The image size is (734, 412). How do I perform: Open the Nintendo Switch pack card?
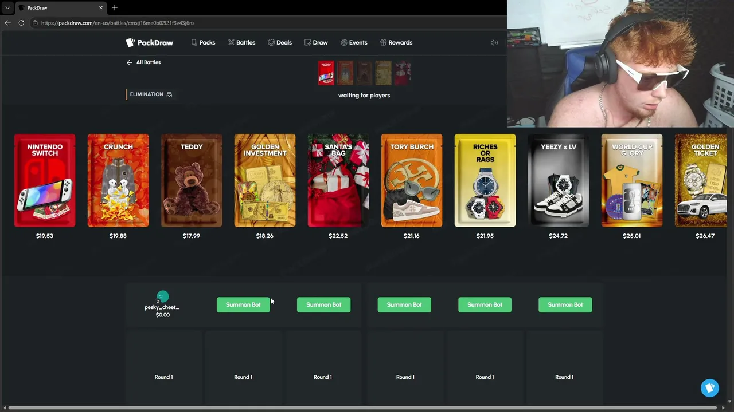[x=45, y=180]
